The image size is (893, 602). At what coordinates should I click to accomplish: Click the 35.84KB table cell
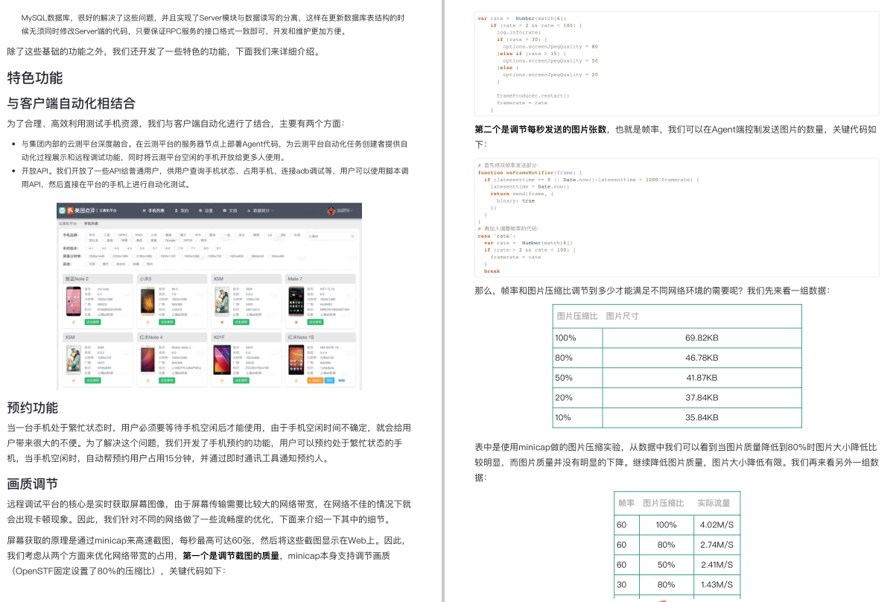coord(702,417)
